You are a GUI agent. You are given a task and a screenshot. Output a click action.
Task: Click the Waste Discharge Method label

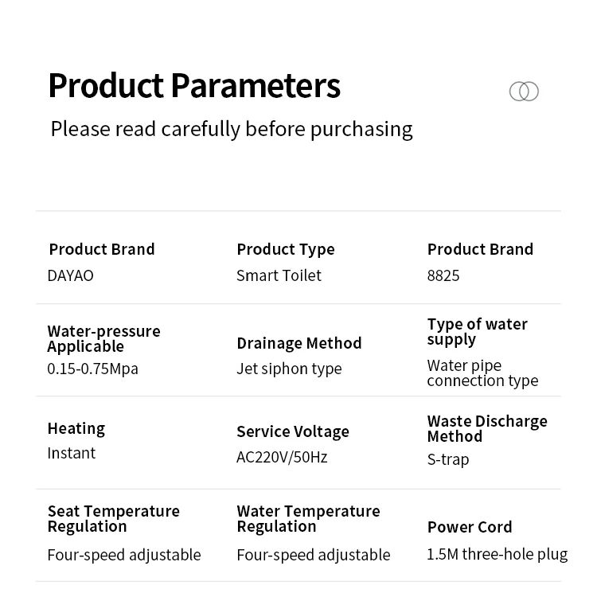click(x=487, y=429)
